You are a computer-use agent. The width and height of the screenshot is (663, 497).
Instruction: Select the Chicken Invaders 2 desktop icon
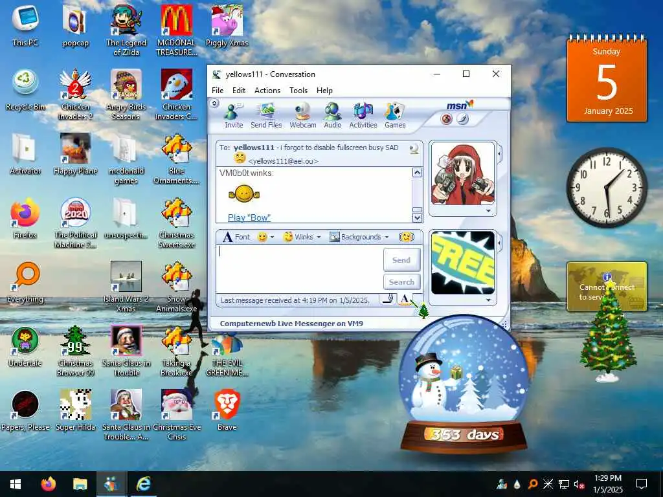tap(75, 94)
